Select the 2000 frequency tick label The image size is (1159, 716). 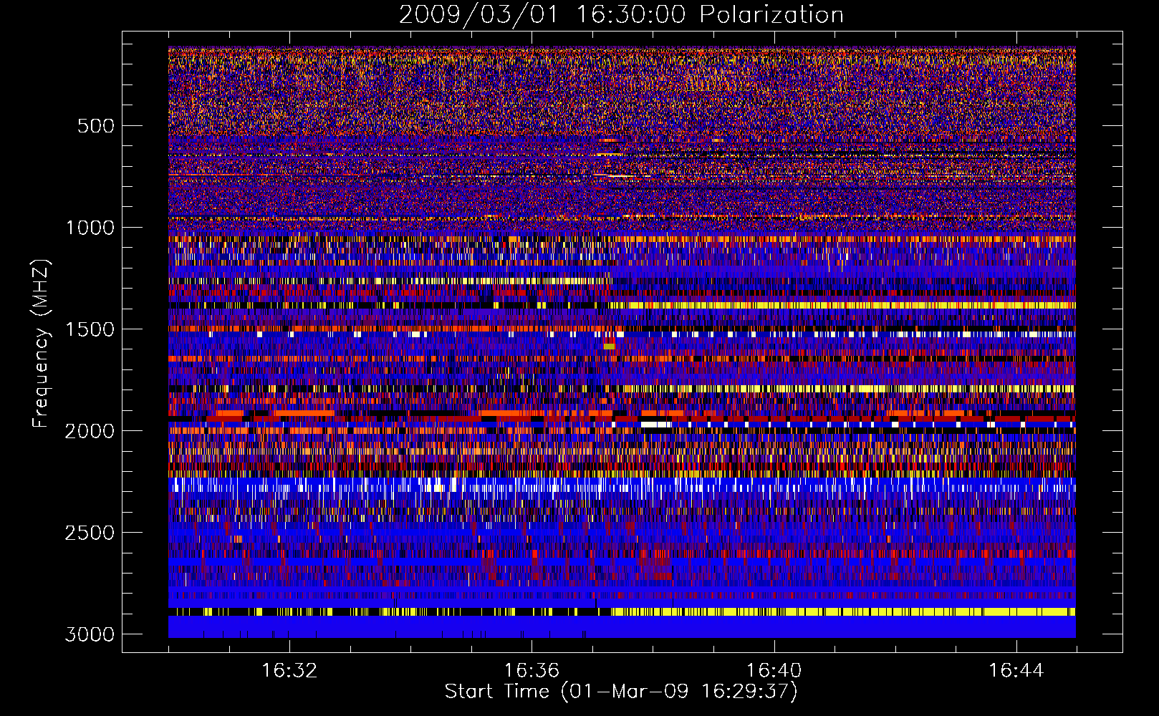click(x=90, y=431)
